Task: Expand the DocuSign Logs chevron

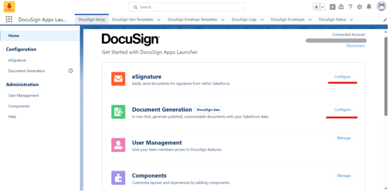Action: [262, 20]
